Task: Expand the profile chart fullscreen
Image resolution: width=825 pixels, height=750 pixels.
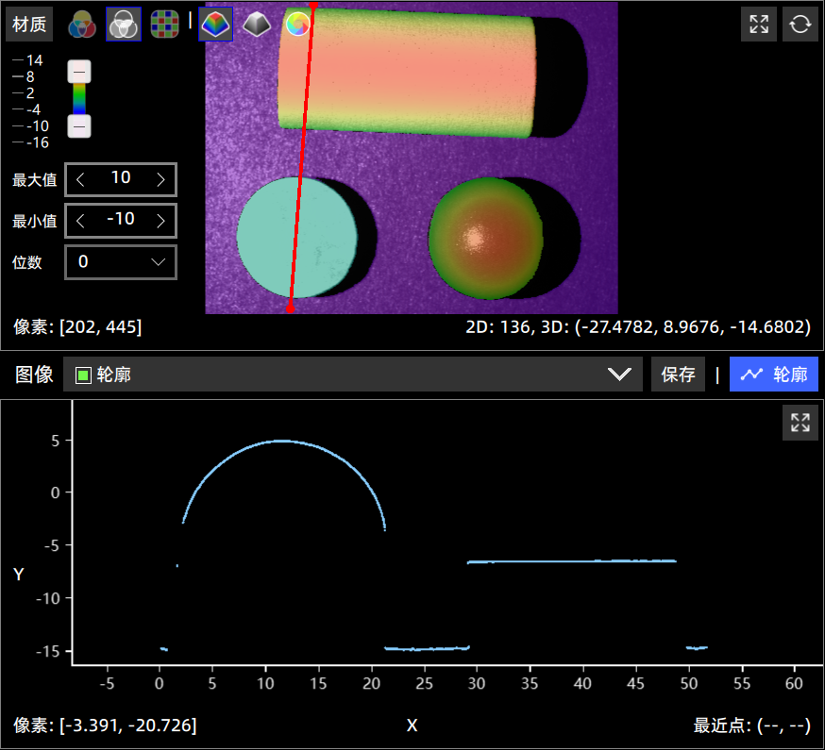Action: click(x=800, y=423)
